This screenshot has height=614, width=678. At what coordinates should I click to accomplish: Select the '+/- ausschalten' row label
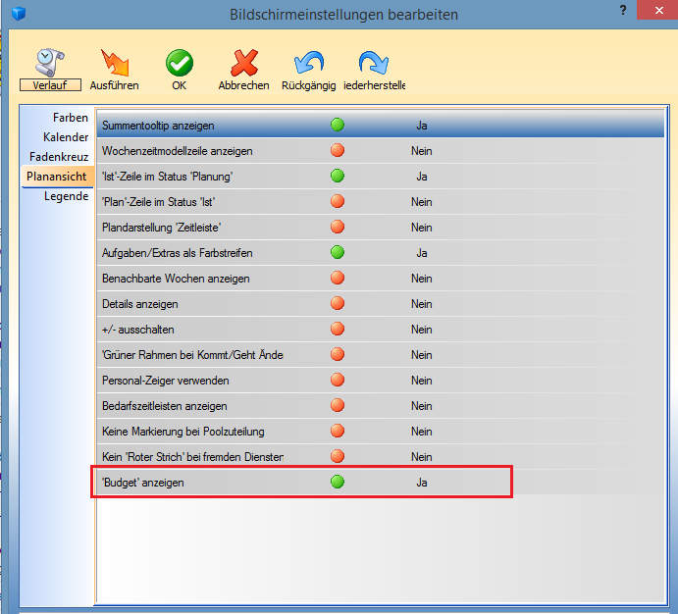pyautogui.click(x=138, y=330)
